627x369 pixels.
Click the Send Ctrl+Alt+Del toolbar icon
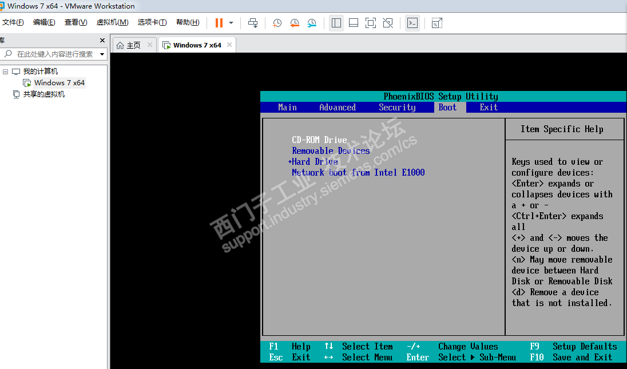click(x=253, y=23)
